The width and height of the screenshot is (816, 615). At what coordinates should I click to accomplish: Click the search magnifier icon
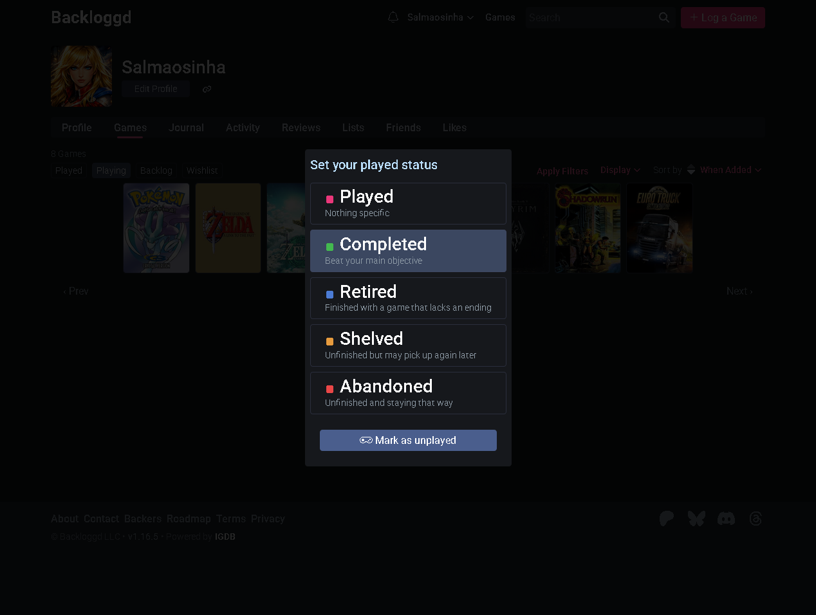[664, 17]
